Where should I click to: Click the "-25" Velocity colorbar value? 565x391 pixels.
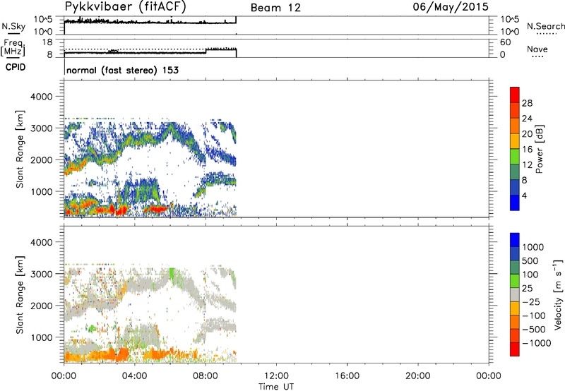click(x=531, y=302)
